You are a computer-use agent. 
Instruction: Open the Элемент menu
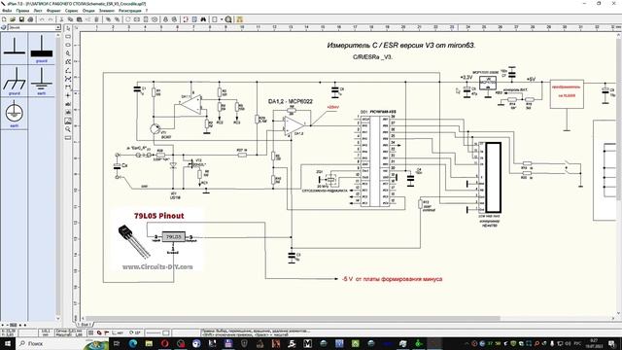[106, 11]
